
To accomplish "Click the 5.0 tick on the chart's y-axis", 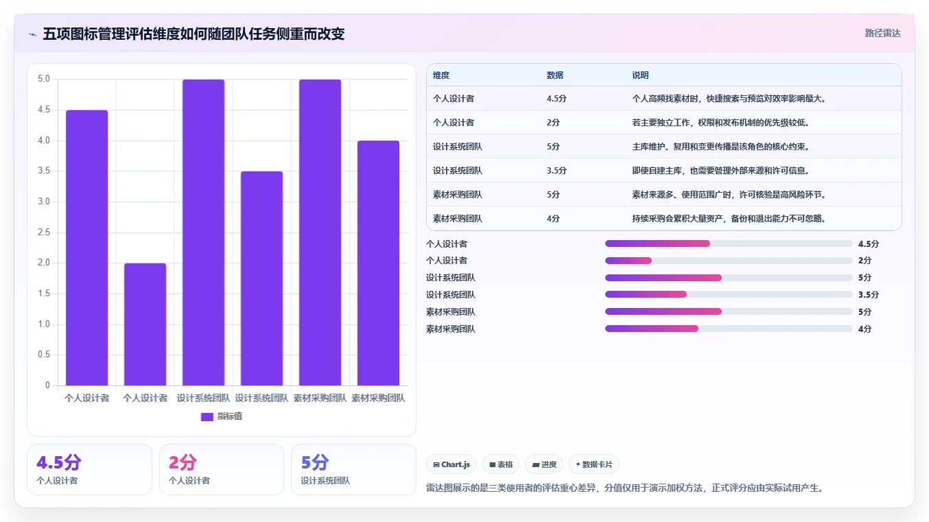I will click(44, 79).
